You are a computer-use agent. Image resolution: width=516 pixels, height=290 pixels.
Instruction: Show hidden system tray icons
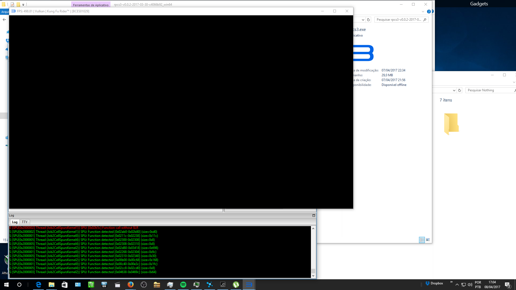point(457,285)
